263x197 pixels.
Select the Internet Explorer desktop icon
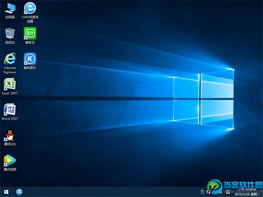pyautogui.click(x=10, y=63)
